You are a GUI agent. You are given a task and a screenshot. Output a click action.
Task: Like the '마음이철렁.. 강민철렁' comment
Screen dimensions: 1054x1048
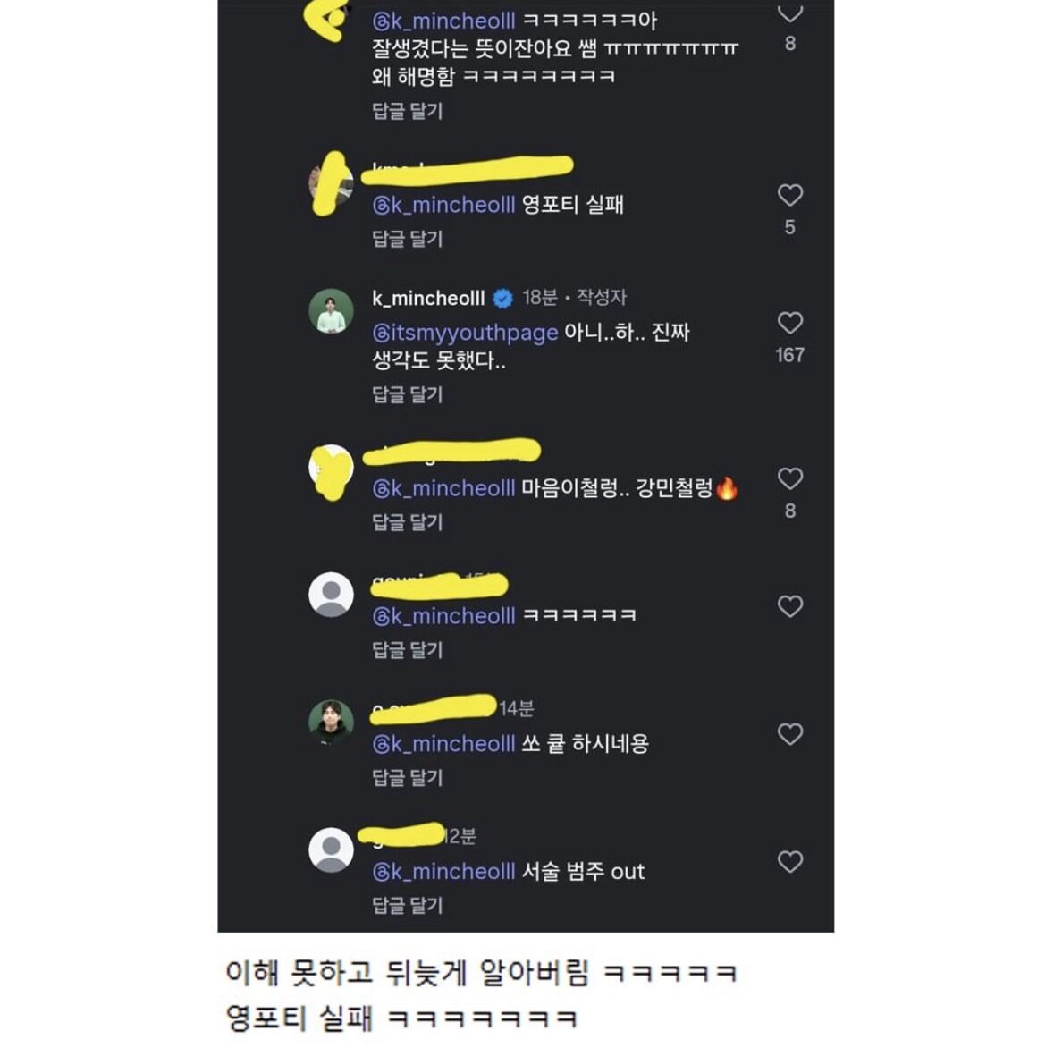(789, 478)
